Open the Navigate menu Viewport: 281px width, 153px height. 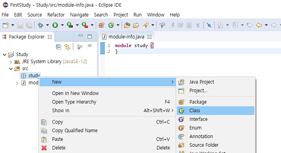pyautogui.click(x=79, y=15)
